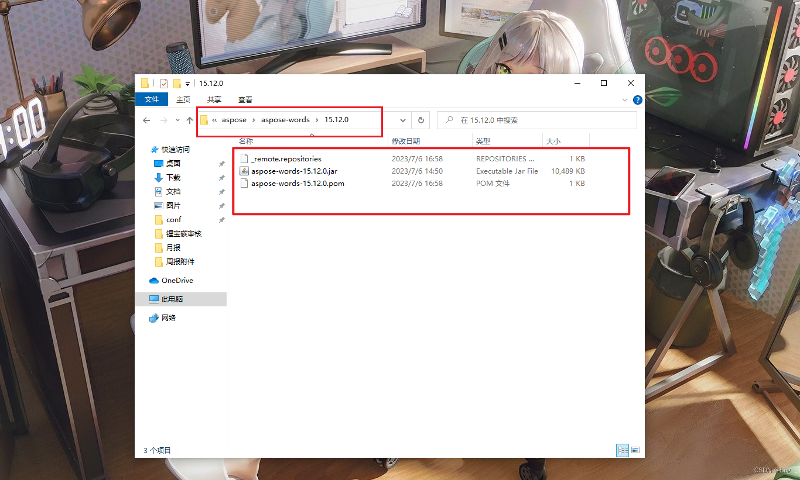Open 周报附件 folder in navigation pane
This screenshot has width=800, height=480.
(180, 261)
